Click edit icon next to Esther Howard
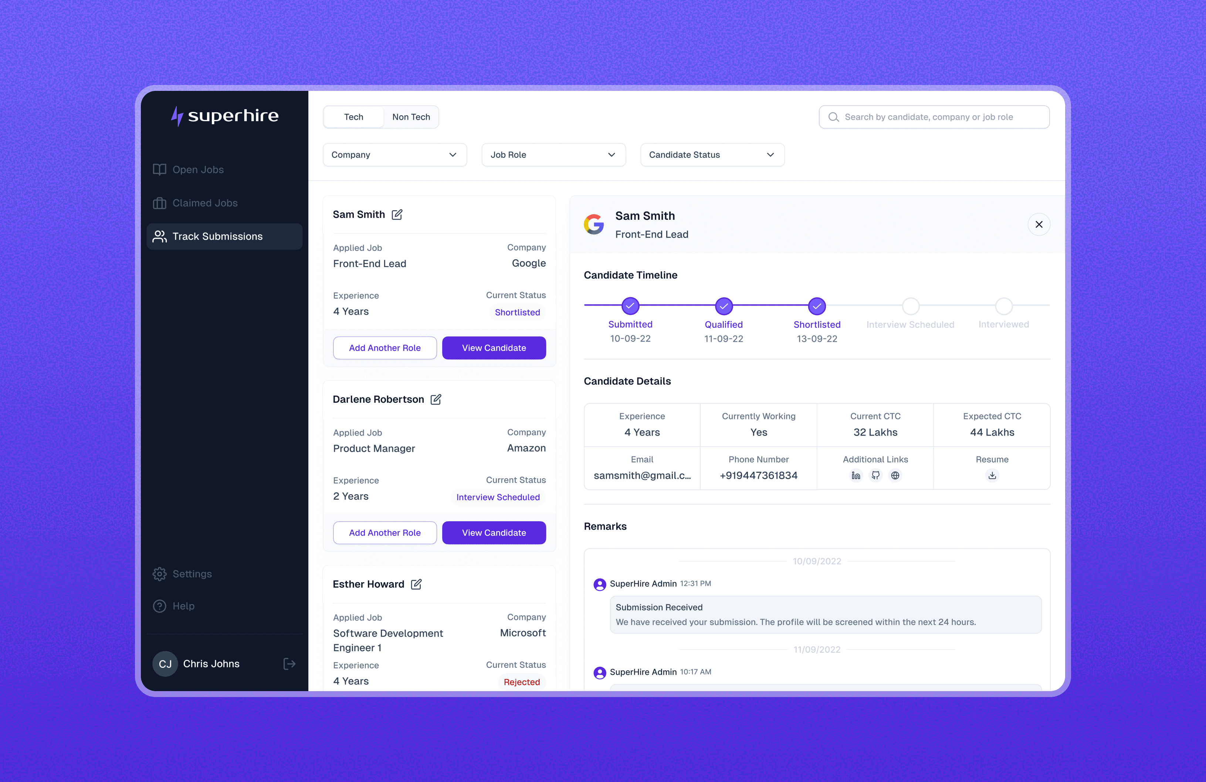This screenshot has height=782, width=1206. click(416, 584)
